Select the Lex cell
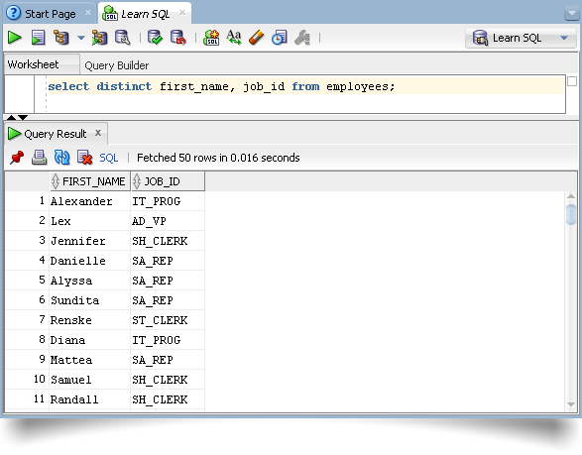 tap(89, 221)
